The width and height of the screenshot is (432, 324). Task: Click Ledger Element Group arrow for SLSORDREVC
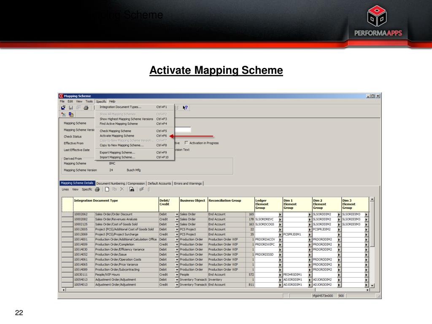point(280,219)
